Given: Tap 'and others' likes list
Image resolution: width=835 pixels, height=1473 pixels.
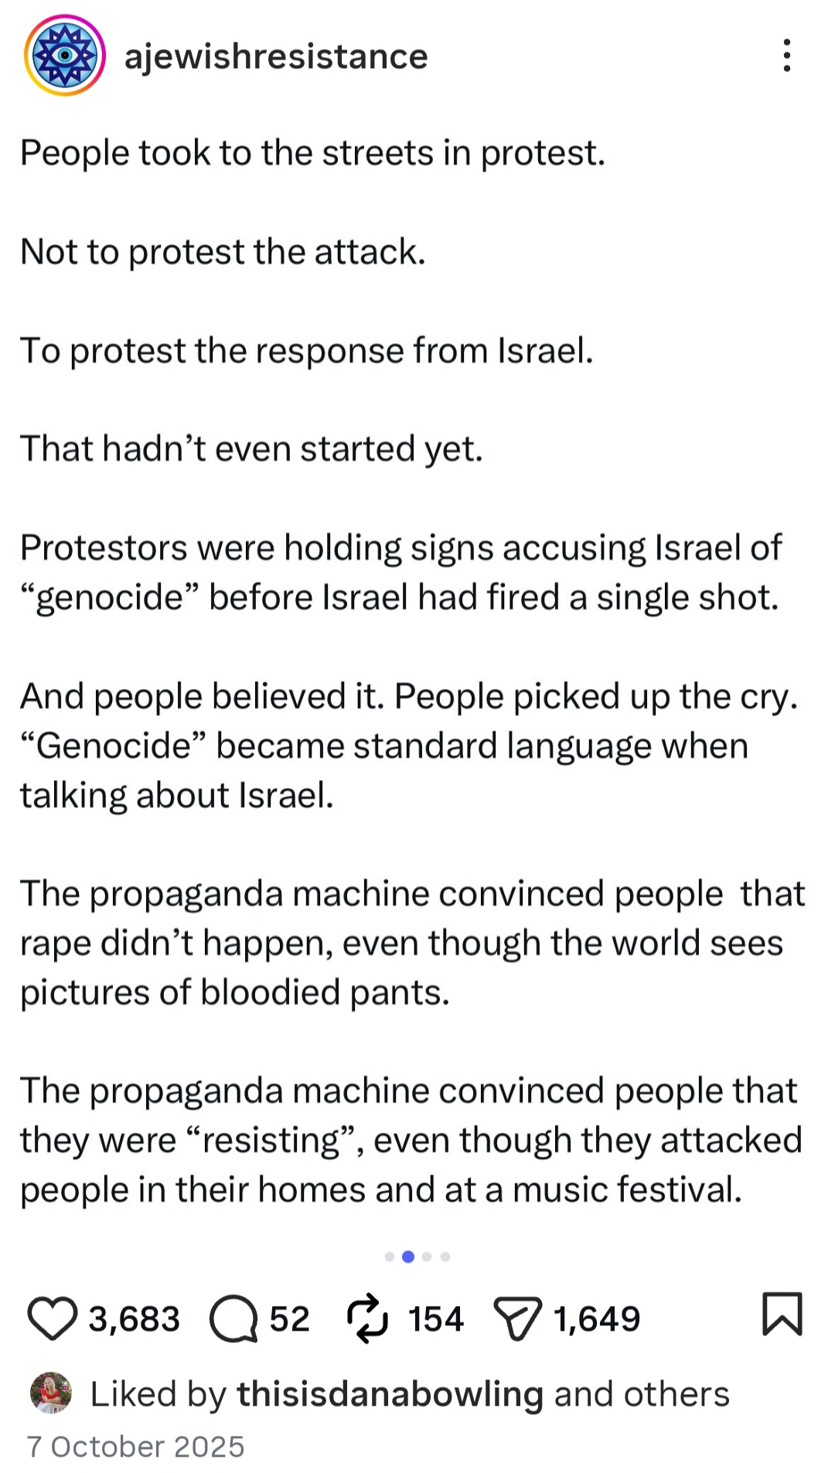Looking at the screenshot, I should pos(642,1394).
